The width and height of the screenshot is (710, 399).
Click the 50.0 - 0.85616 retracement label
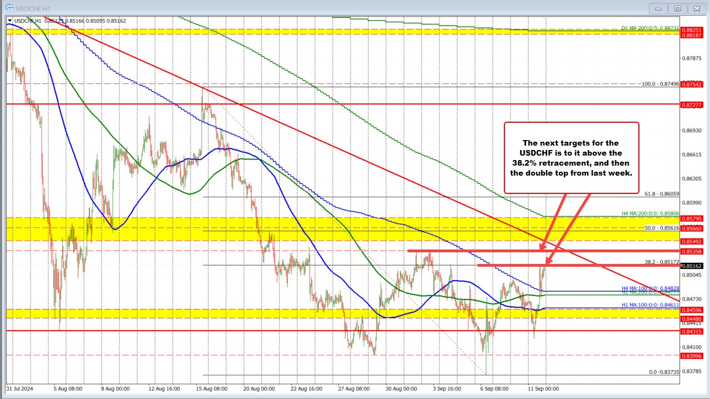pyautogui.click(x=661, y=228)
